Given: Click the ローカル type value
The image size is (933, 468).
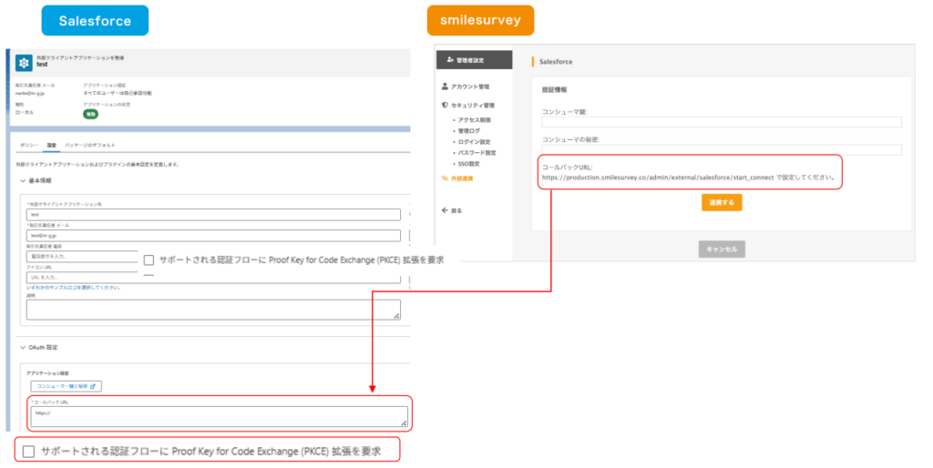Looking at the screenshot, I should [25, 112].
